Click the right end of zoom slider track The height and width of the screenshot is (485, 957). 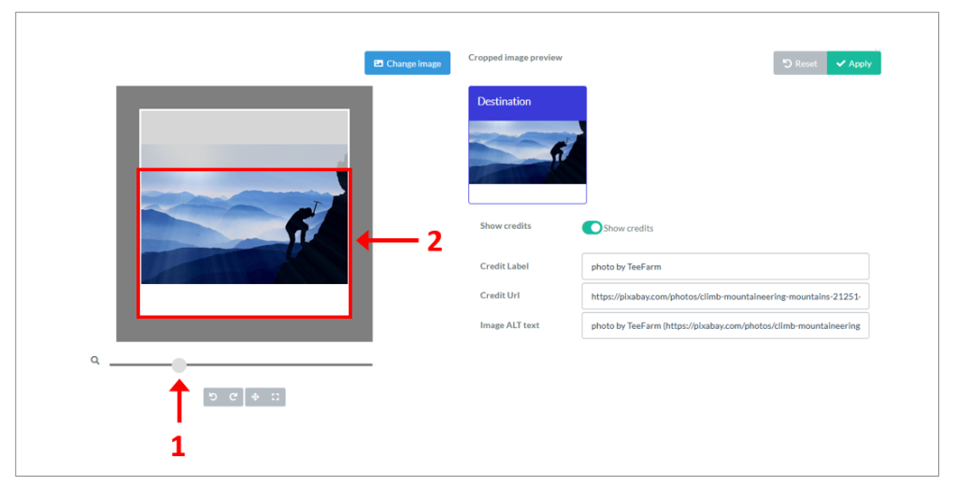(x=369, y=364)
